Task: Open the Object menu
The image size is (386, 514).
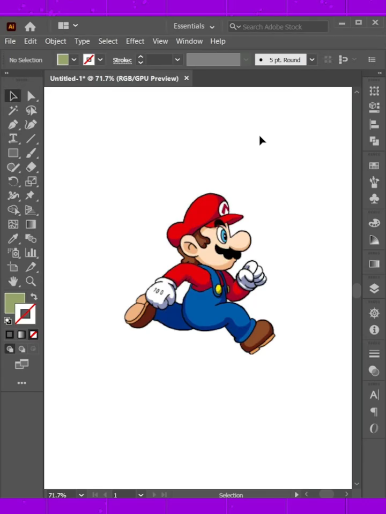Action: [x=55, y=41]
